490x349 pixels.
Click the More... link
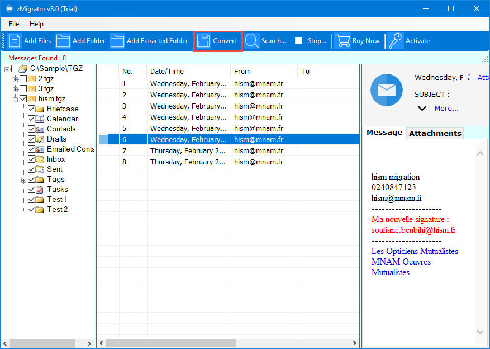446,109
